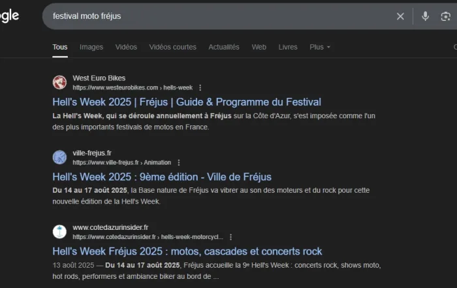
Task: Start voice search with the microphone icon
Action: [x=425, y=16]
